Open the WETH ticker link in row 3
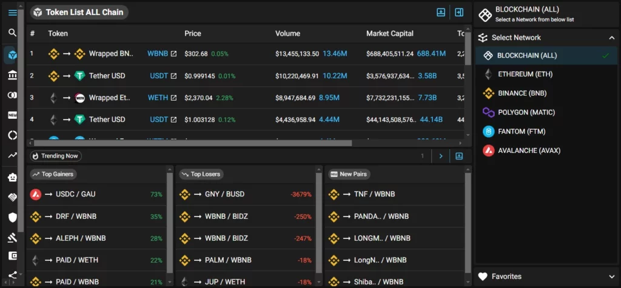 pos(158,98)
